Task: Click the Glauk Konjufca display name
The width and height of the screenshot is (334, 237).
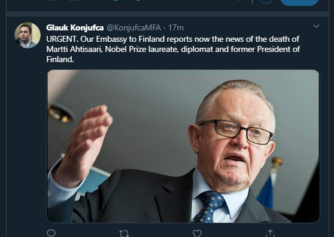Action: [x=75, y=27]
